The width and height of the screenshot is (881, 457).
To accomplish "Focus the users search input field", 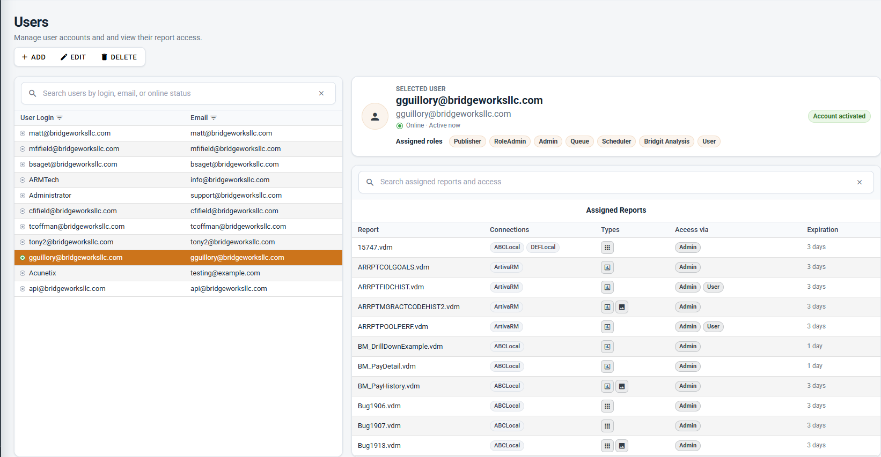I will point(178,93).
